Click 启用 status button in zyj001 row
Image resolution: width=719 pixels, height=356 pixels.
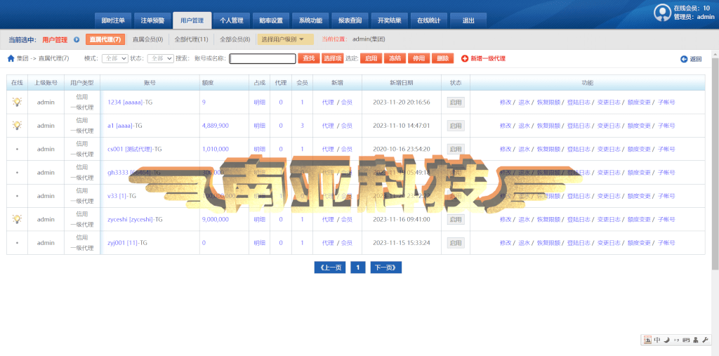pos(456,243)
